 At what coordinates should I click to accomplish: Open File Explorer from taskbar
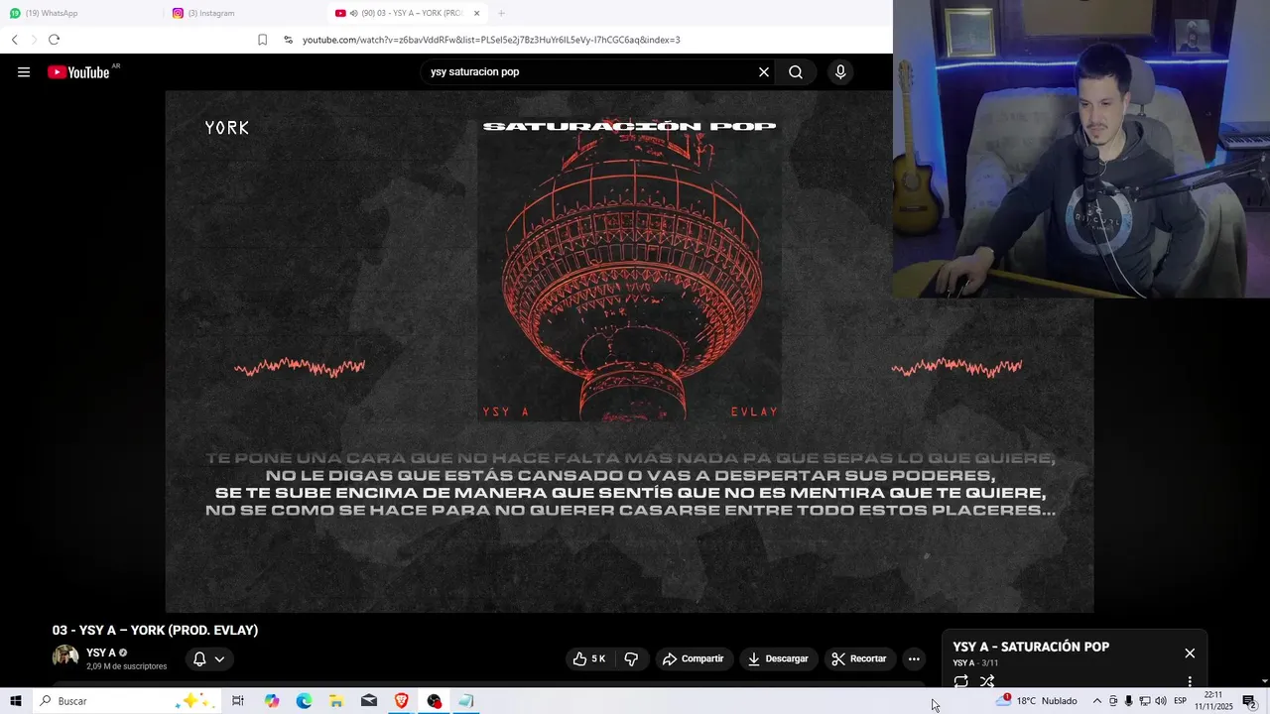click(x=336, y=701)
